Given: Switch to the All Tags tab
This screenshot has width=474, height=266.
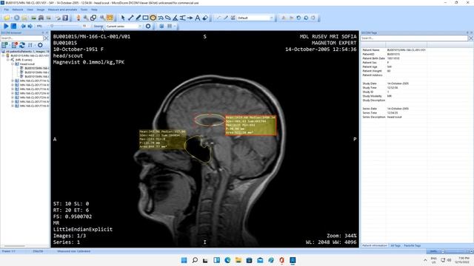Looking at the screenshot, I should pyautogui.click(x=395, y=245).
